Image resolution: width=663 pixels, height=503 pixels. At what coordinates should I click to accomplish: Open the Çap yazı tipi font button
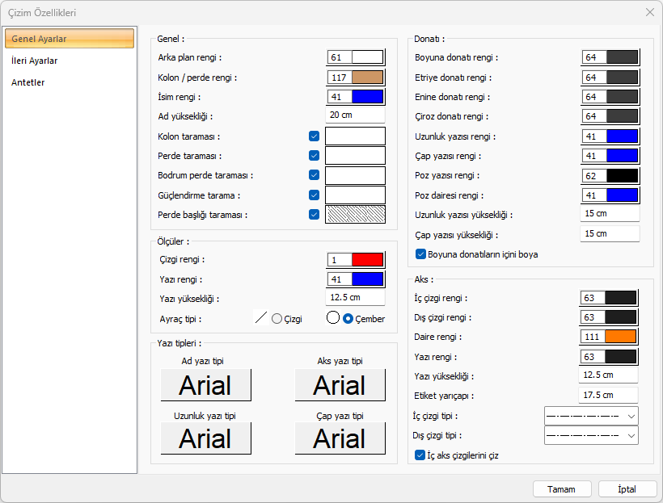coord(340,438)
